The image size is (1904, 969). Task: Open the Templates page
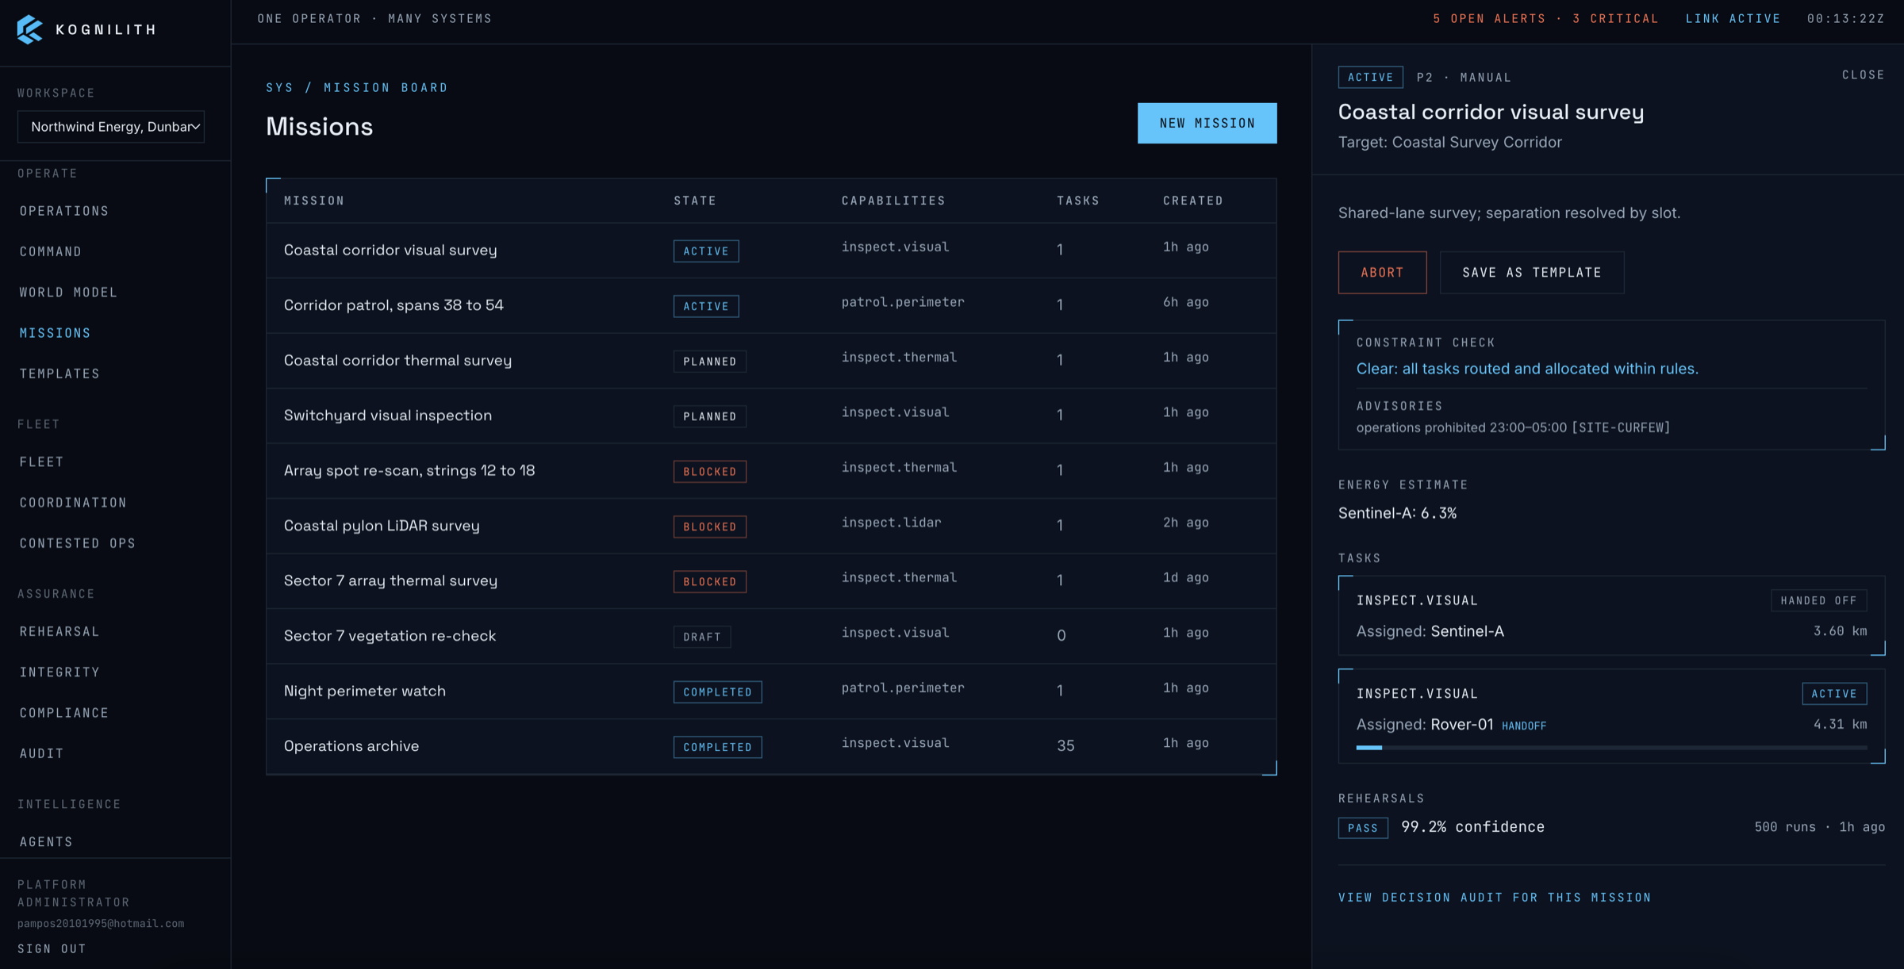click(x=59, y=373)
